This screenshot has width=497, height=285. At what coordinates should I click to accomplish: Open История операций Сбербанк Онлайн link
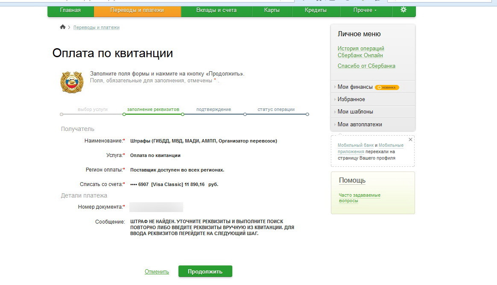361,52
